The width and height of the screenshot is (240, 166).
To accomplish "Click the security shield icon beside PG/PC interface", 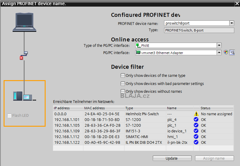I will click(x=226, y=52).
